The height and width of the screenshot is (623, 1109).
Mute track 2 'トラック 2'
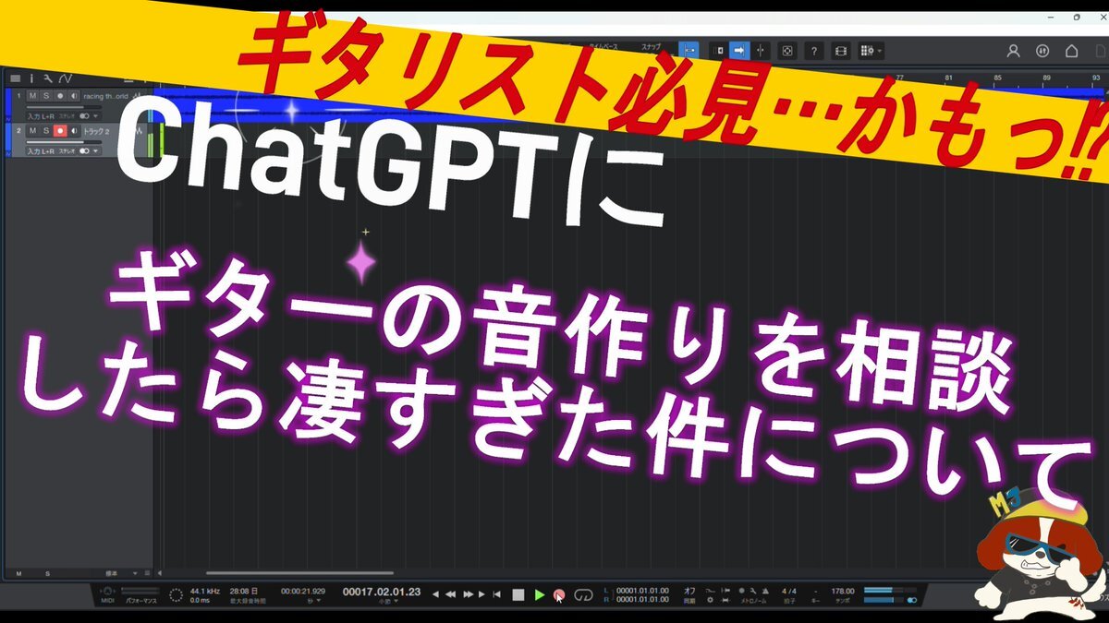pyautogui.click(x=32, y=130)
